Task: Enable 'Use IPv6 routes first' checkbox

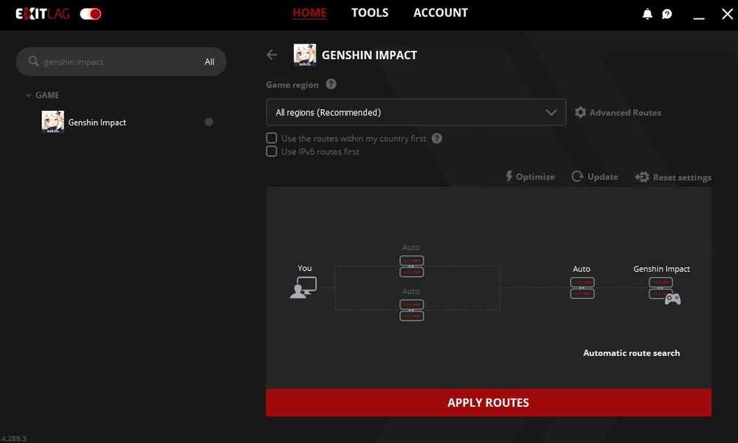Action: tap(272, 151)
